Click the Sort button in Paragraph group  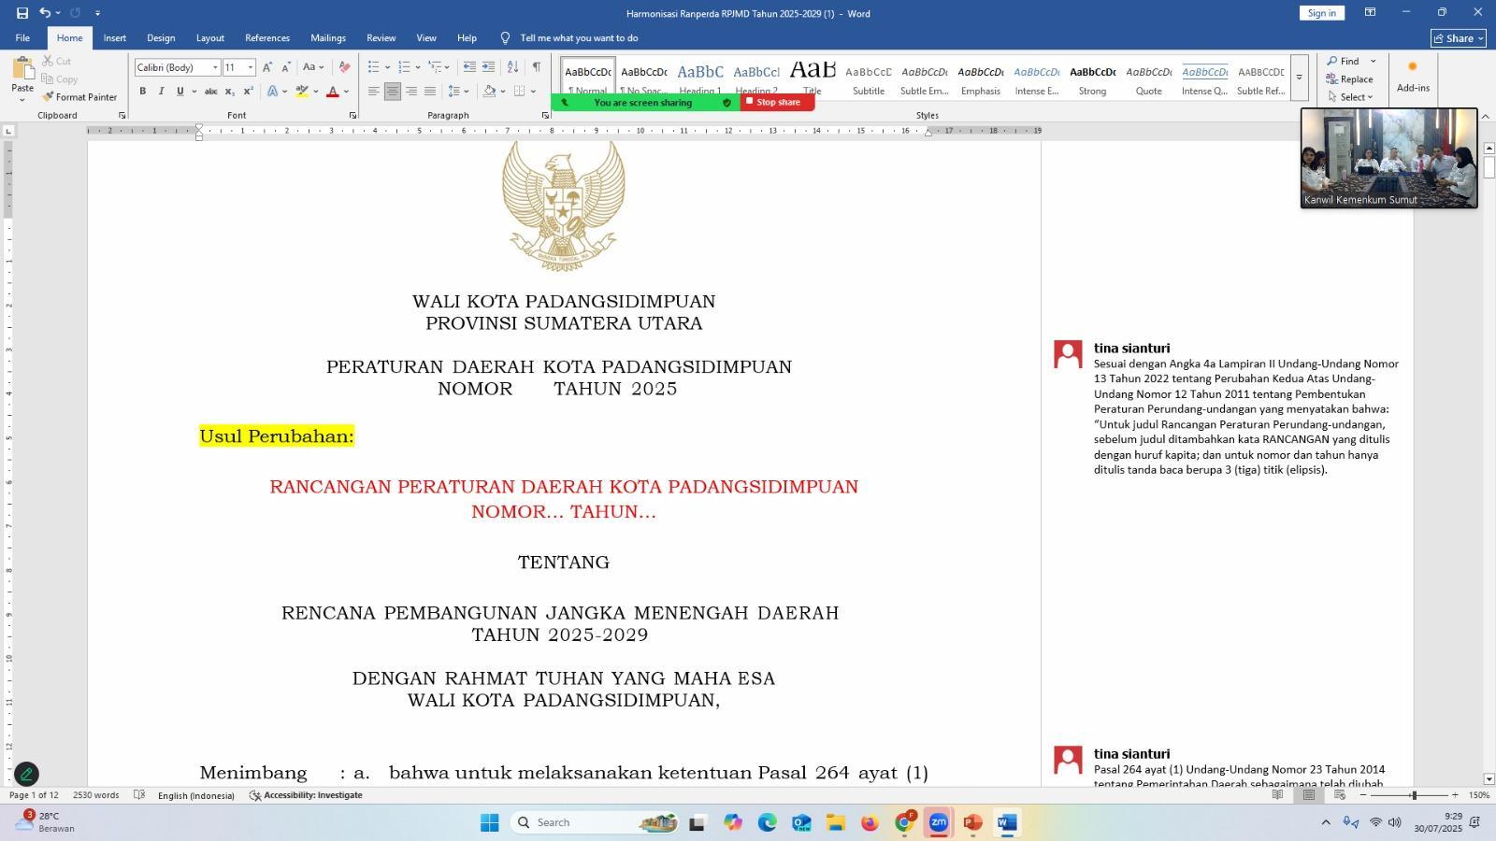point(512,67)
